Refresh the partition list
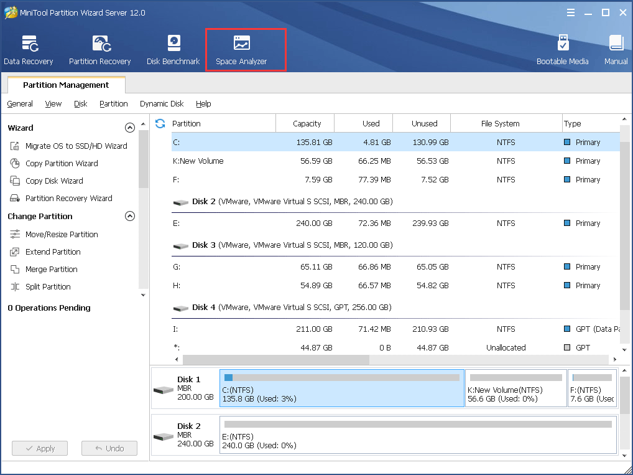 coord(160,124)
